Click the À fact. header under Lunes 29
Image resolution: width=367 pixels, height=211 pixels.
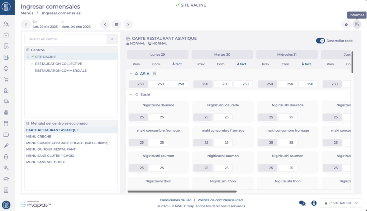tap(177, 64)
